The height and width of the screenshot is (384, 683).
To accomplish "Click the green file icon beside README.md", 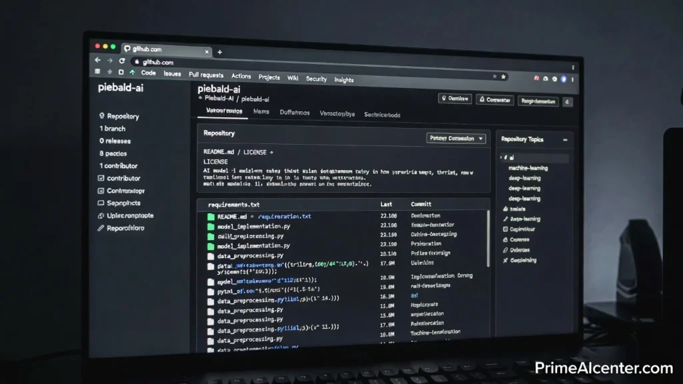I will (211, 217).
